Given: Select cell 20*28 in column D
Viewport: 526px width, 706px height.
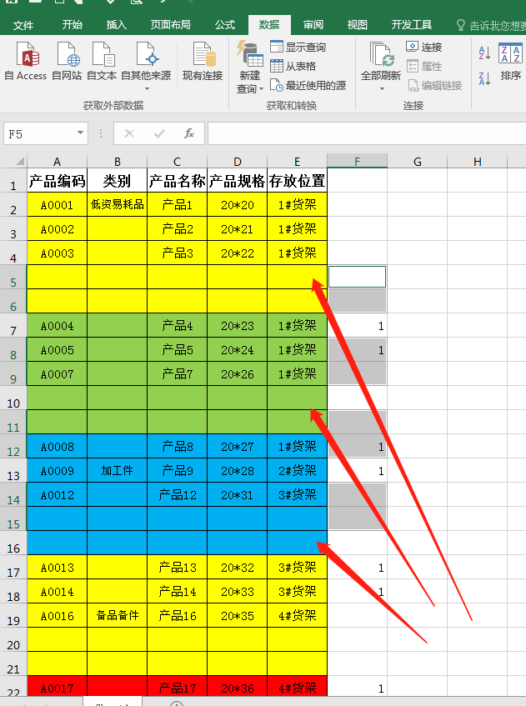Looking at the screenshot, I should click(238, 471).
